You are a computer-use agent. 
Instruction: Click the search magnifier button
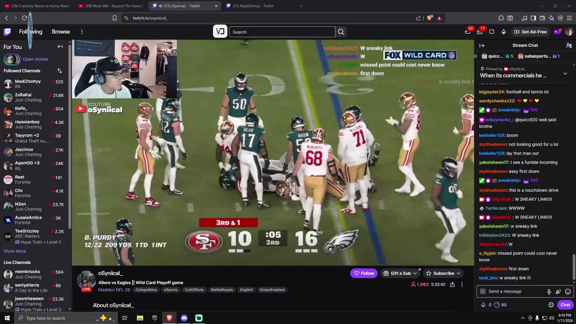point(341,32)
